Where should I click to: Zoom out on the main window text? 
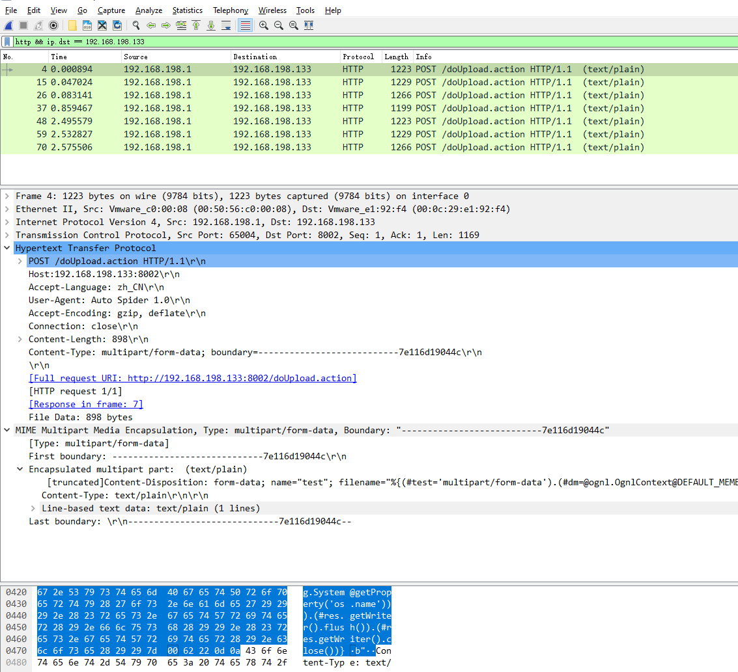pyautogui.click(x=279, y=25)
